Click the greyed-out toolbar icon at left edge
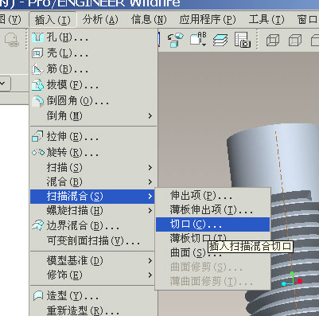319x316 pixels. [11, 40]
